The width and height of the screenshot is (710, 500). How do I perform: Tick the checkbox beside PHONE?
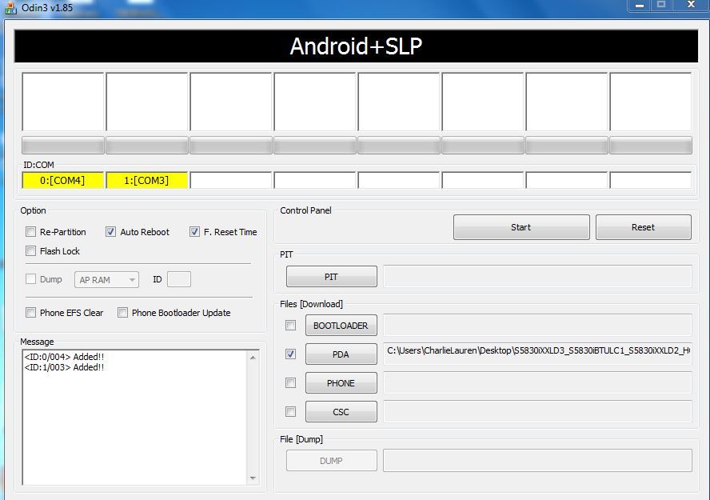pos(291,383)
